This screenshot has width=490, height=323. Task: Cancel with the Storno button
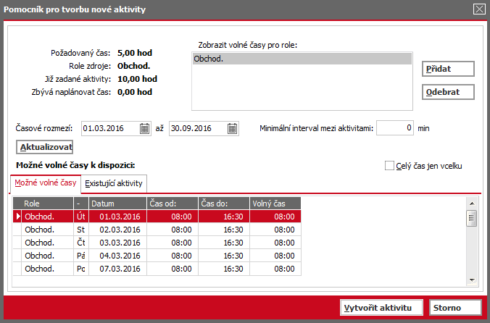(x=455, y=308)
